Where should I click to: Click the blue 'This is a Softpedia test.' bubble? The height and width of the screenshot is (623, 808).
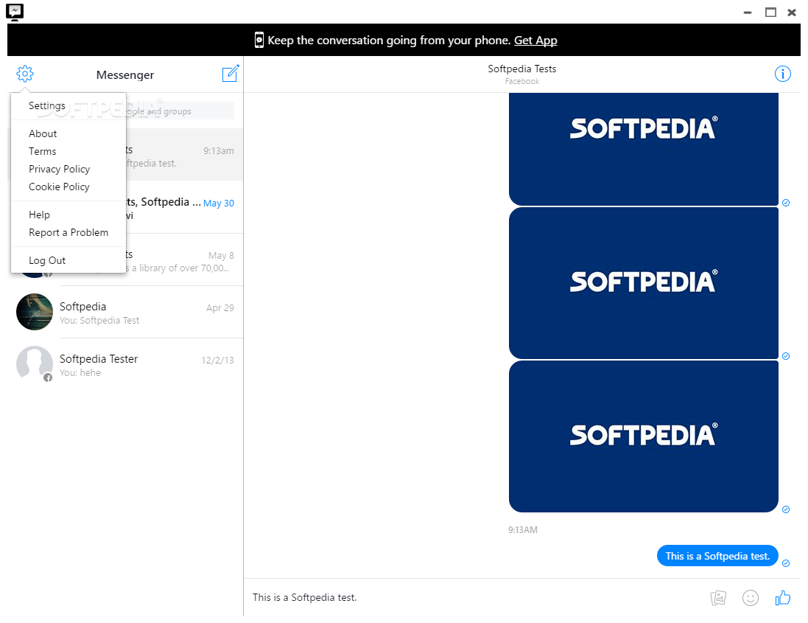(x=717, y=555)
